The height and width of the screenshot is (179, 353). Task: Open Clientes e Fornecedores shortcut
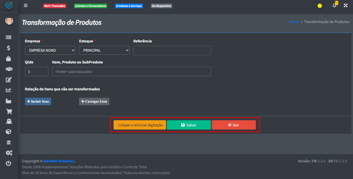[91, 6]
